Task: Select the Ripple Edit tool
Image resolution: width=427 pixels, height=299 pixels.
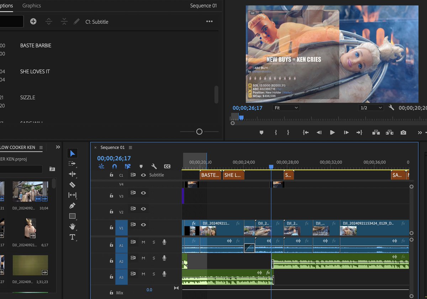Action: pyautogui.click(x=72, y=174)
